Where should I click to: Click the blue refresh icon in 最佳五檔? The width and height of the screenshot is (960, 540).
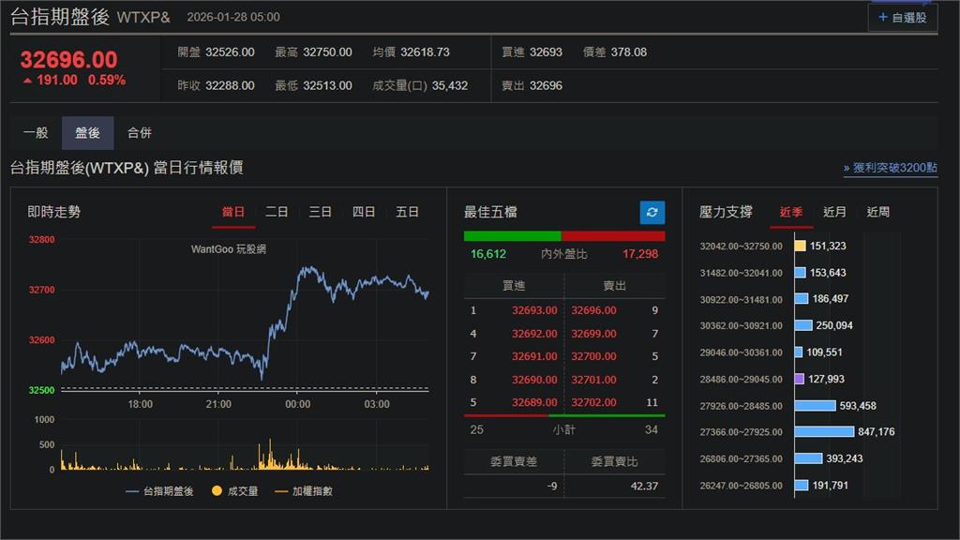coord(652,212)
